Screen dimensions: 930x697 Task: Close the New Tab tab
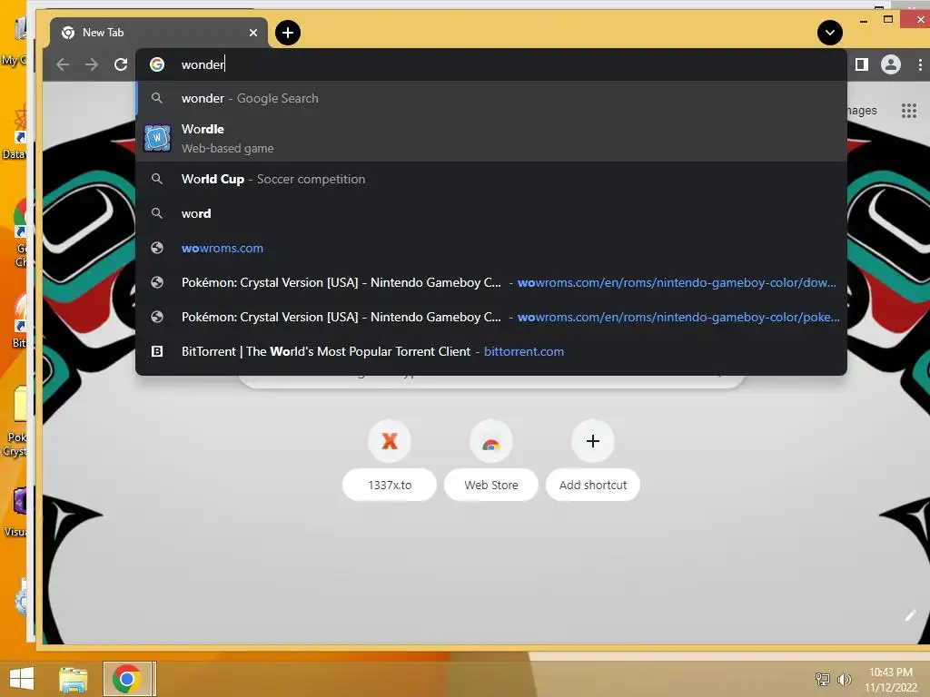tap(253, 33)
